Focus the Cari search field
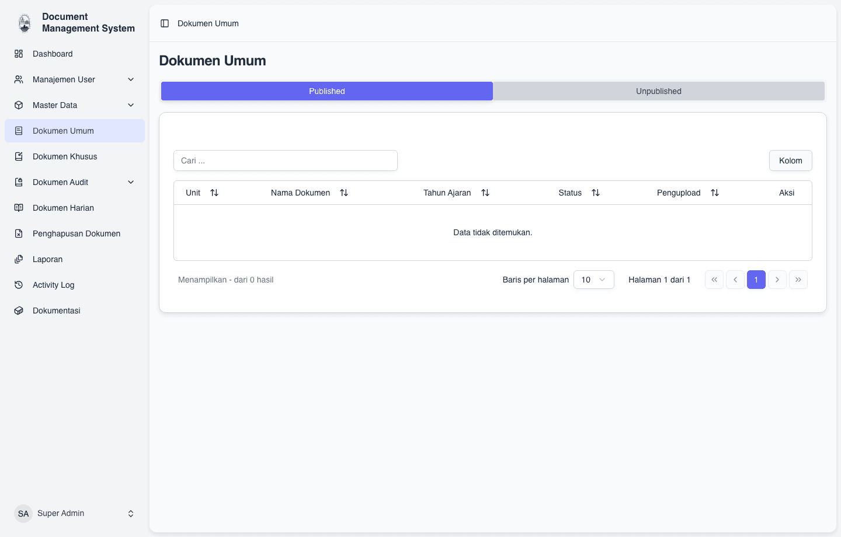 pos(286,161)
